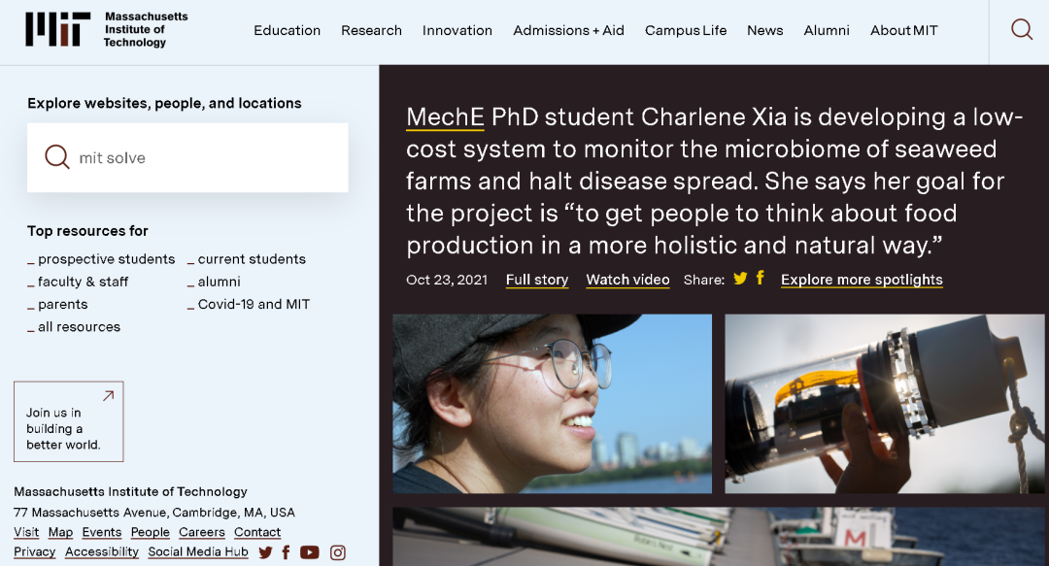Visit MIT's YouTube channel
1049x566 pixels.
point(310,552)
